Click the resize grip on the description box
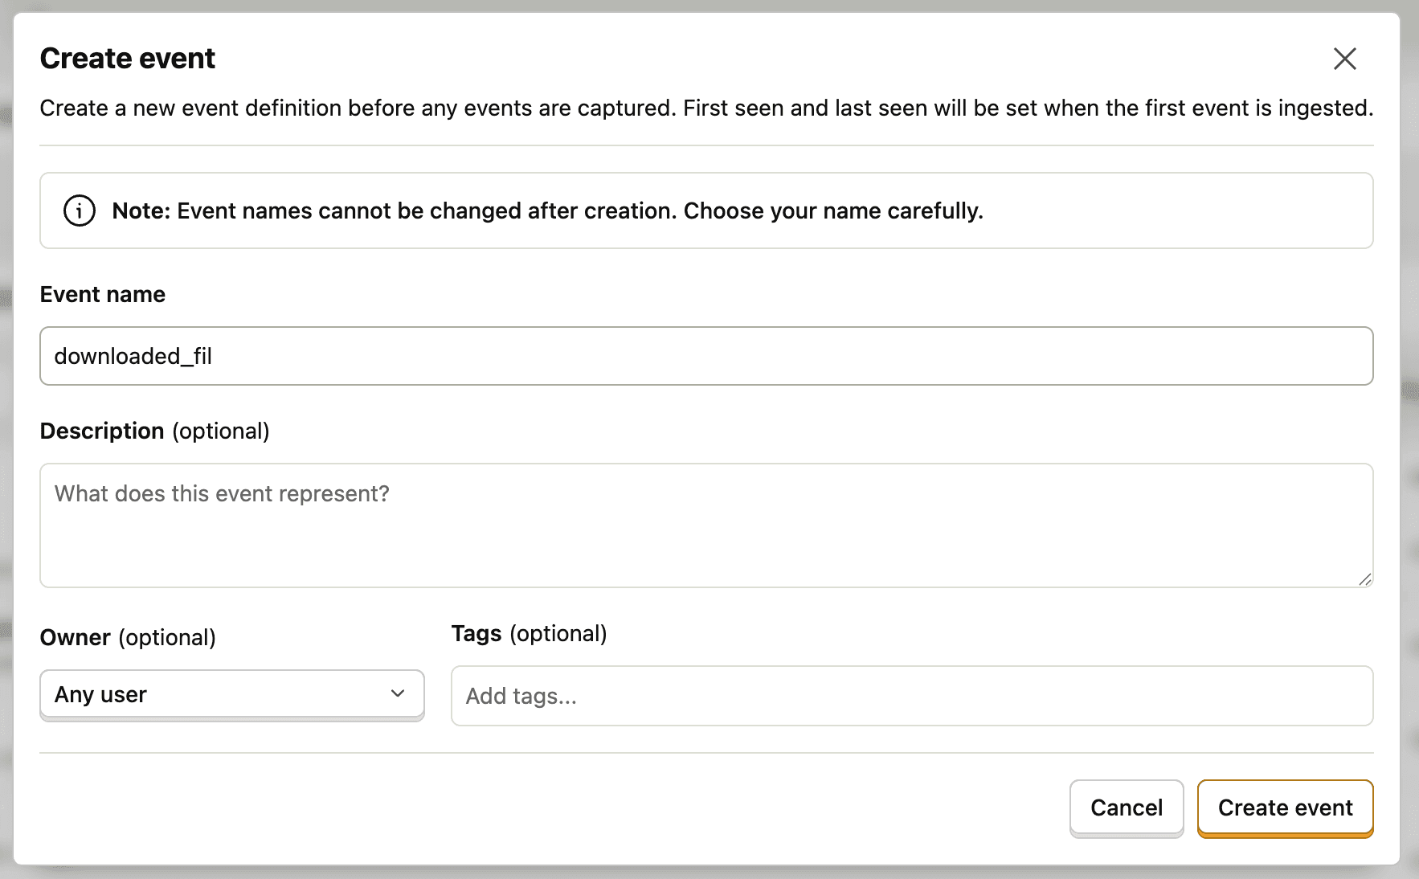Image resolution: width=1419 pixels, height=879 pixels. pyautogui.click(x=1364, y=580)
